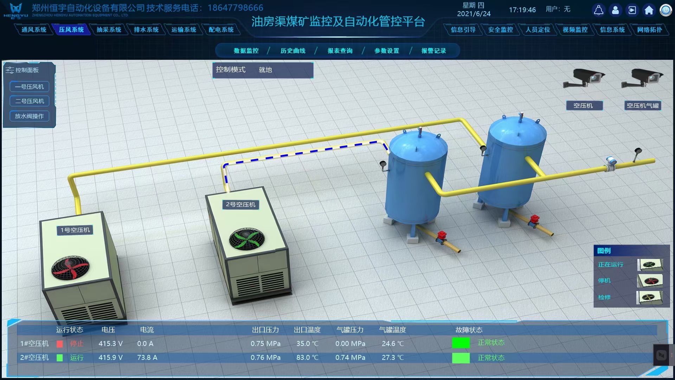Switch to the 视频监控 tab

tap(575, 30)
